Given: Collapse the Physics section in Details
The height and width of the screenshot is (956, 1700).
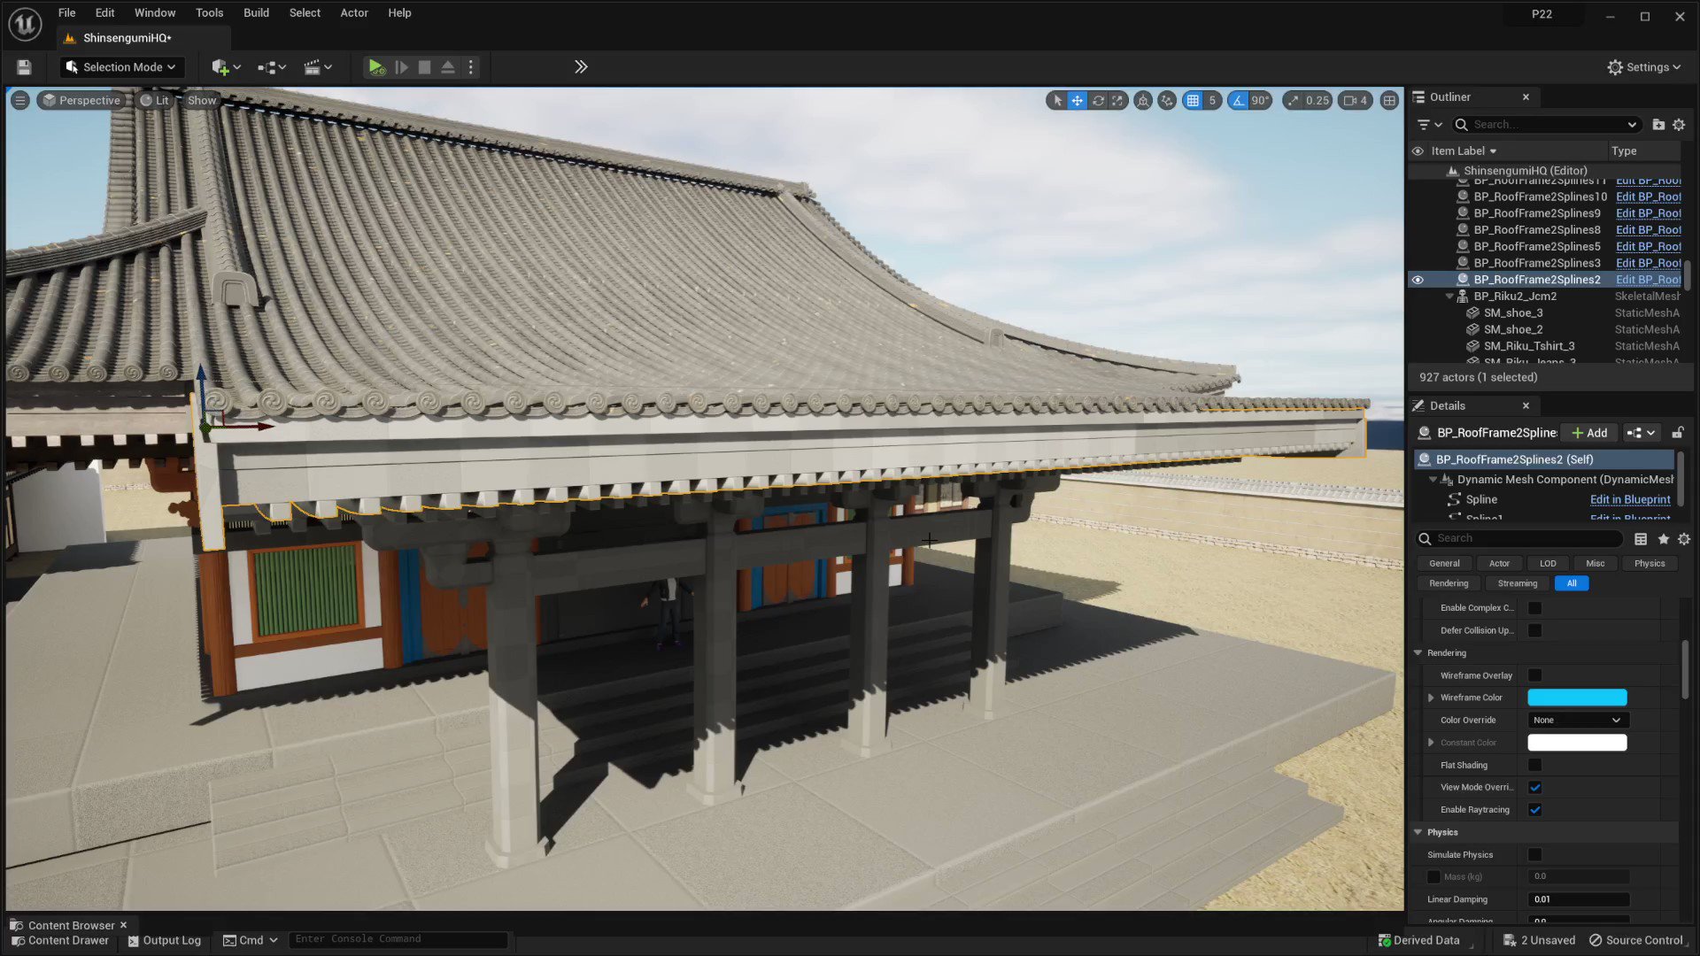Looking at the screenshot, I should point(1418,832).
